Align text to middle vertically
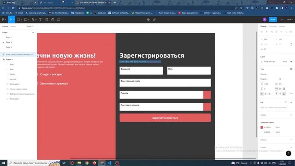 [280, 94]
